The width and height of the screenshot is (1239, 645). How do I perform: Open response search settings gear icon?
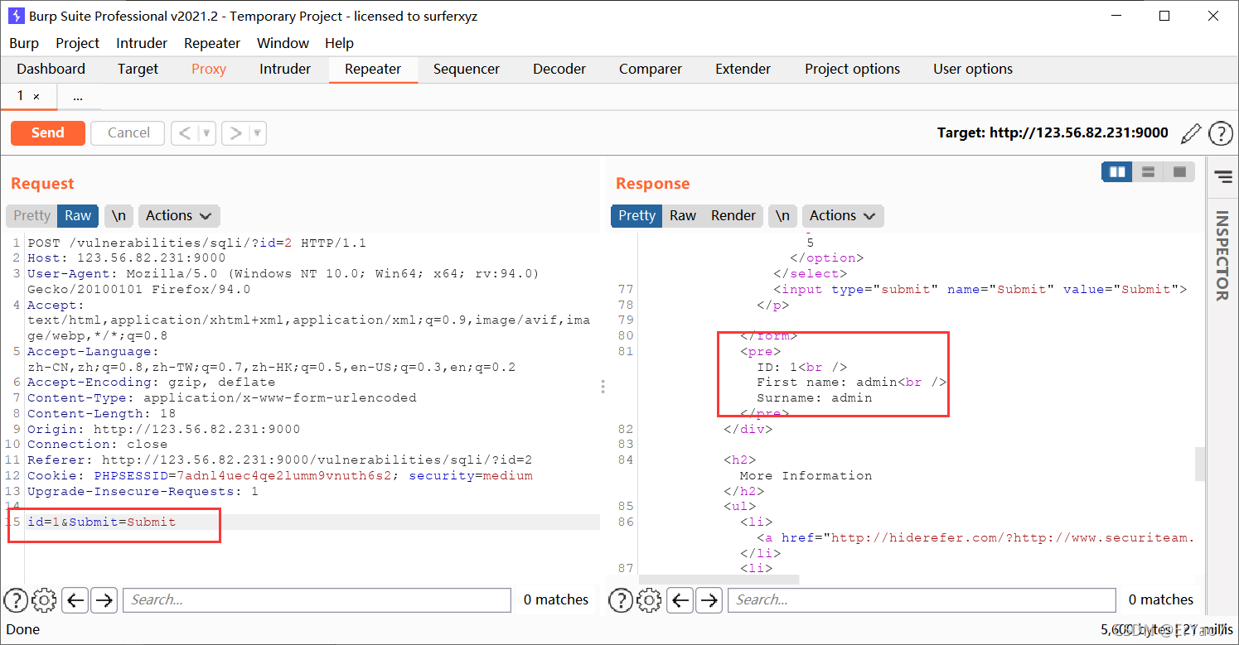pyautogui.click(x=650, y=599)
